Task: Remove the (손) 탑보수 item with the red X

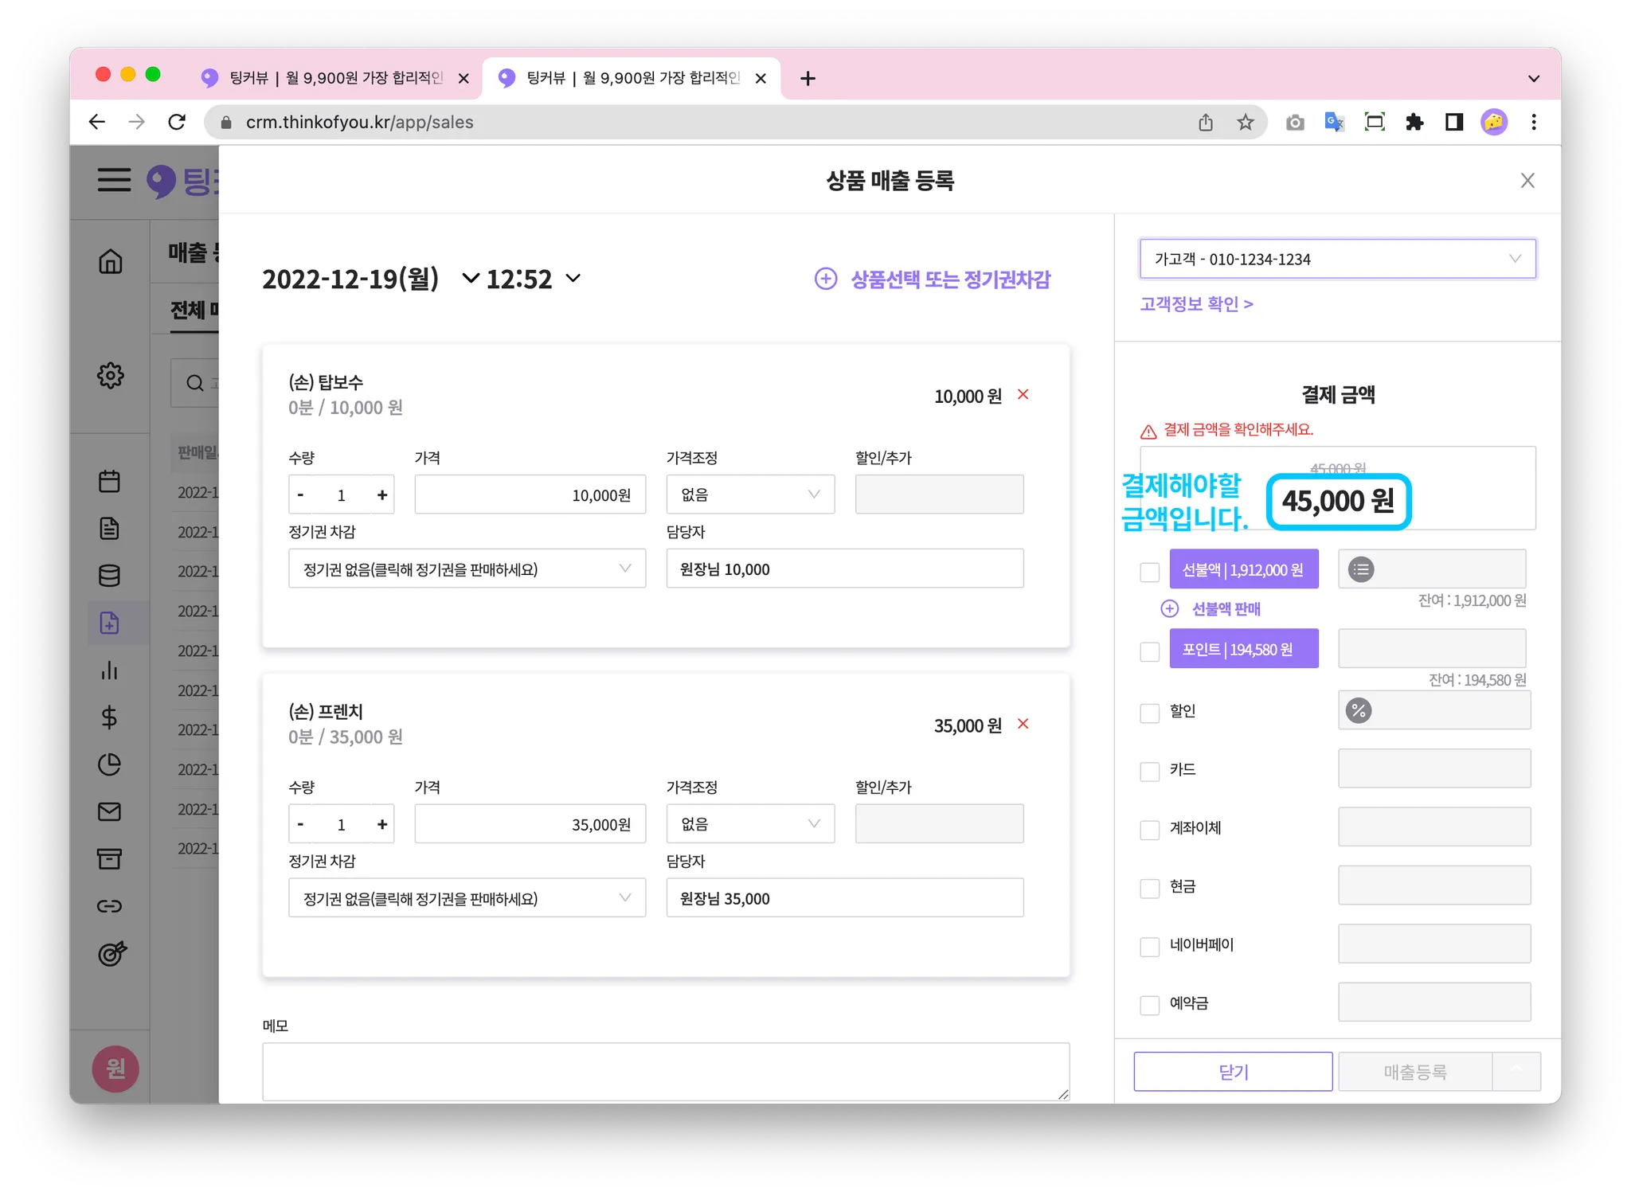Action: coord(1023,395)
